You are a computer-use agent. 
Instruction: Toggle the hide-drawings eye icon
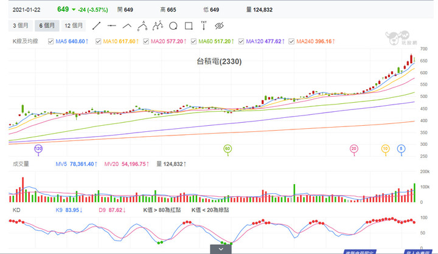pyautogui.click(x=219, y=26)
